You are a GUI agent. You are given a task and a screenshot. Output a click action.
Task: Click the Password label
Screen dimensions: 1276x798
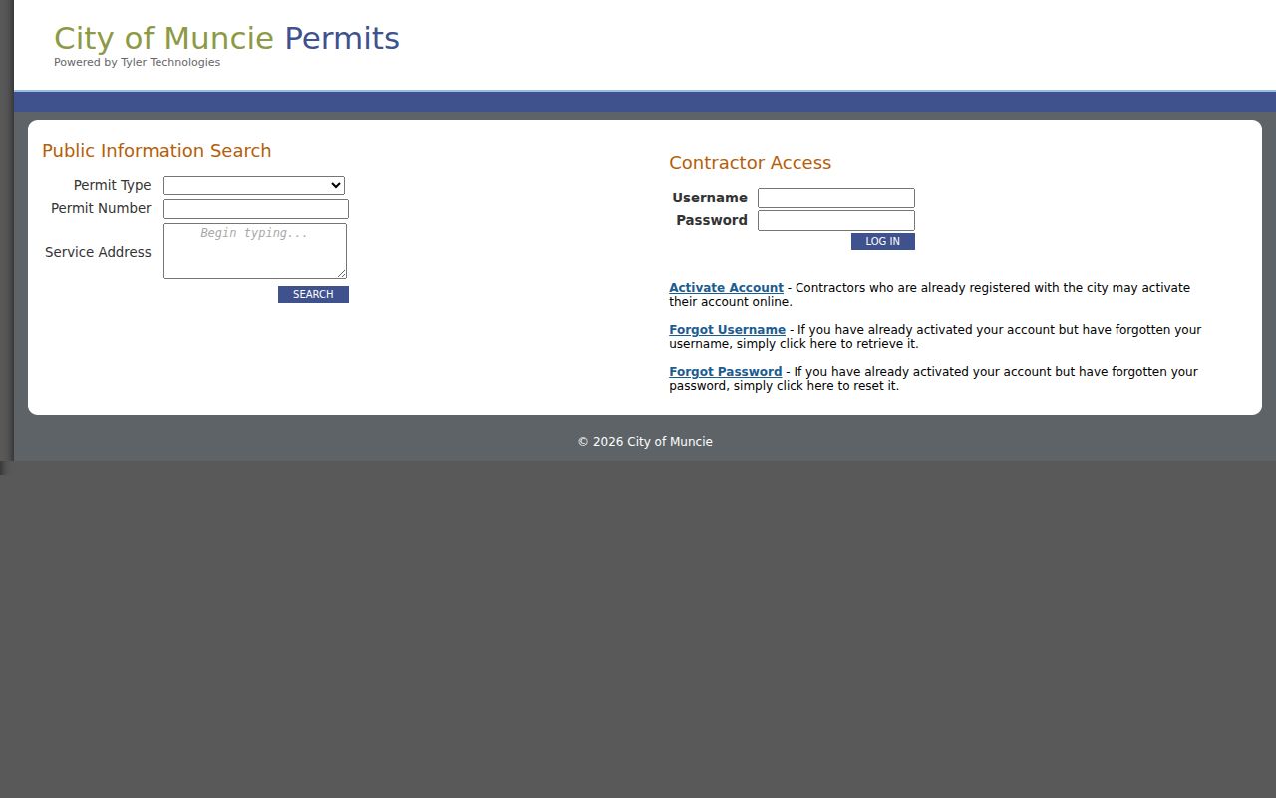coord(712,220)
